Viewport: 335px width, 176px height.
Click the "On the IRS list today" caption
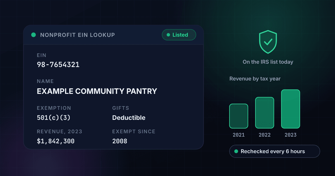(x=268, y=62)
